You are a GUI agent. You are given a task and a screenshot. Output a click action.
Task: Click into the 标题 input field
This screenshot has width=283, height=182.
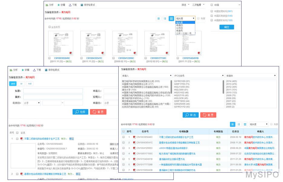click(x=53, y=91)
